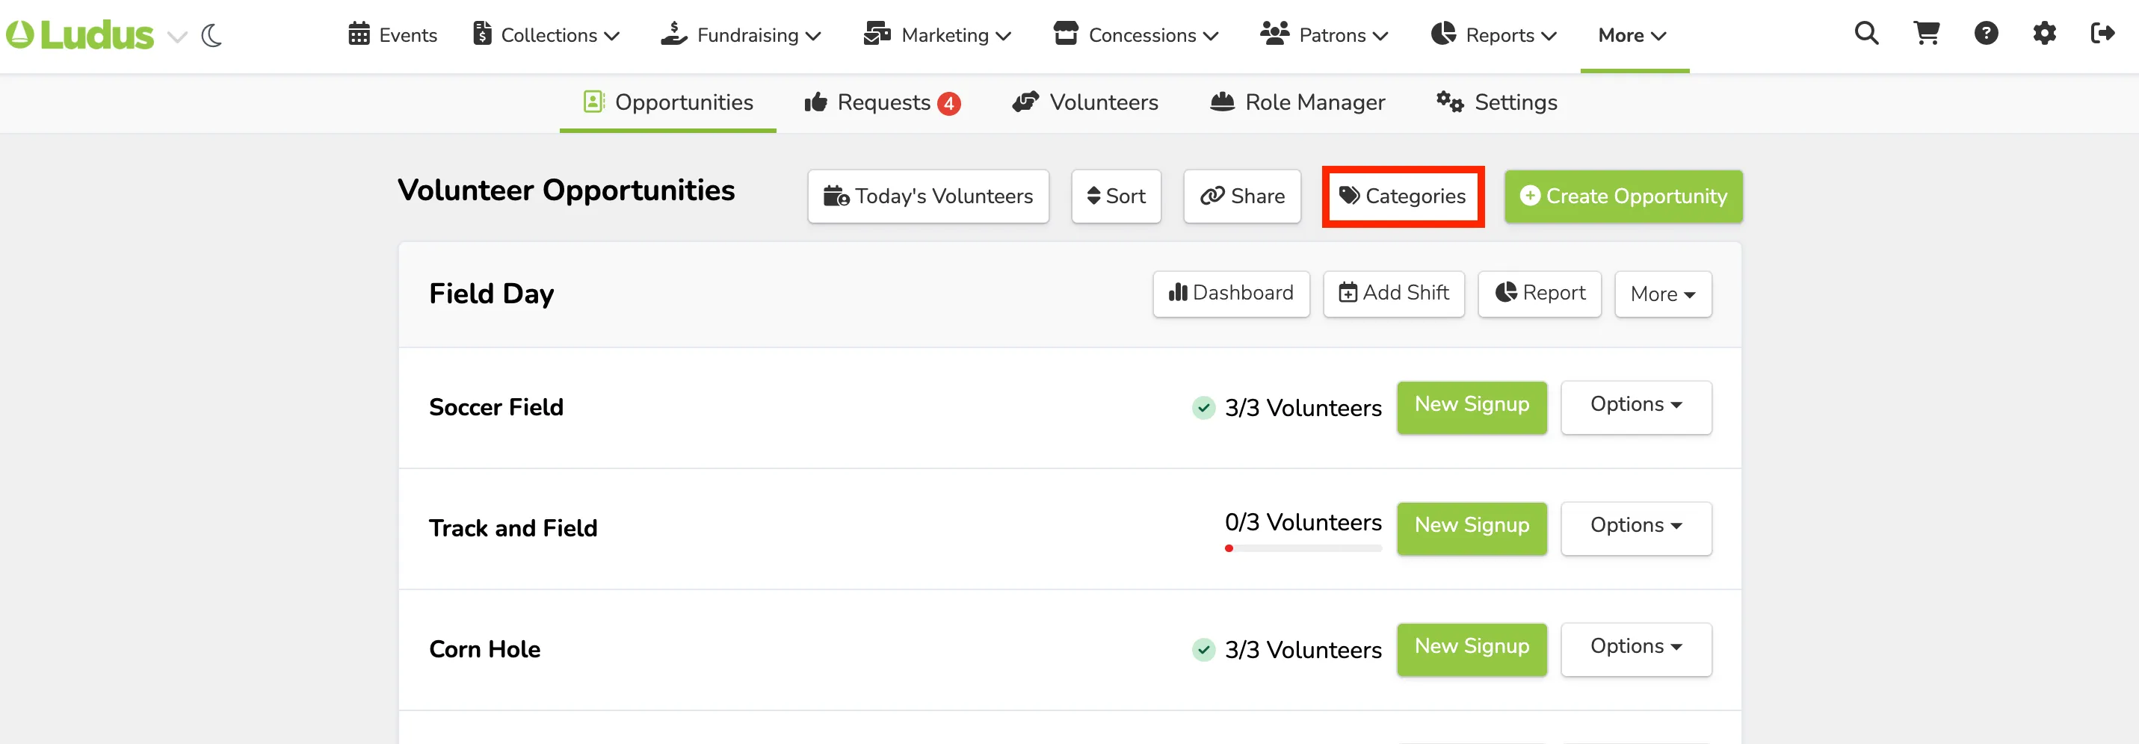The width and height of the screenshot is (2139, 744).
Task: Expand the Fundraising dropdown
Action: coord(741,35)
